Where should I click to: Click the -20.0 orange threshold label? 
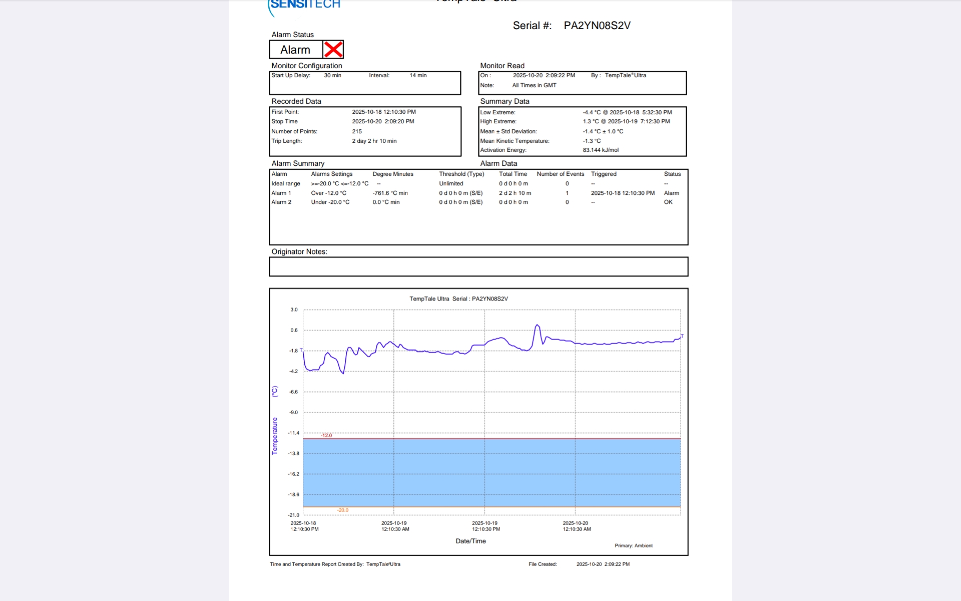click(x=343, y=510)
